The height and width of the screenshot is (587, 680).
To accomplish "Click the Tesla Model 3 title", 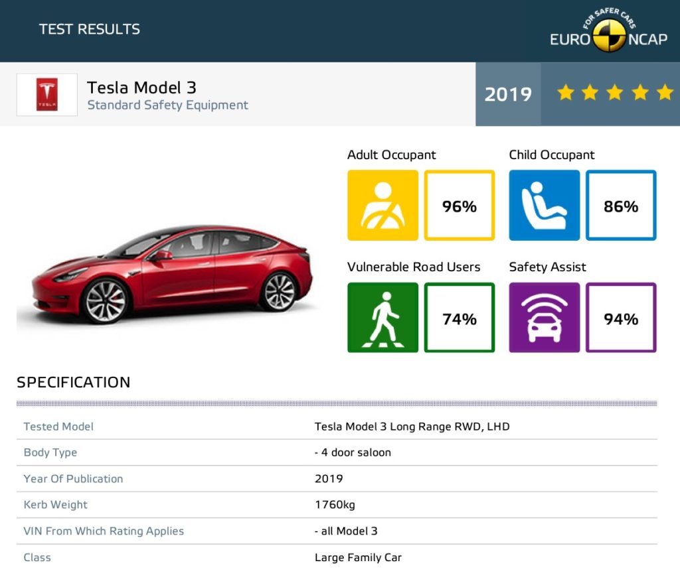I will [x=141, y=88].
